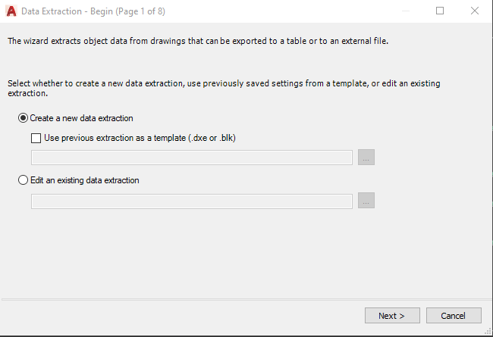Close the Data Extraction wizard window
Viewport: 493px width, 337px height.
pyautogui.click(x=475, y=11)
